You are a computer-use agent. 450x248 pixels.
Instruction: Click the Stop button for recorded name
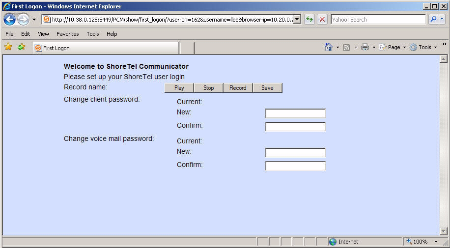point(209,88)
